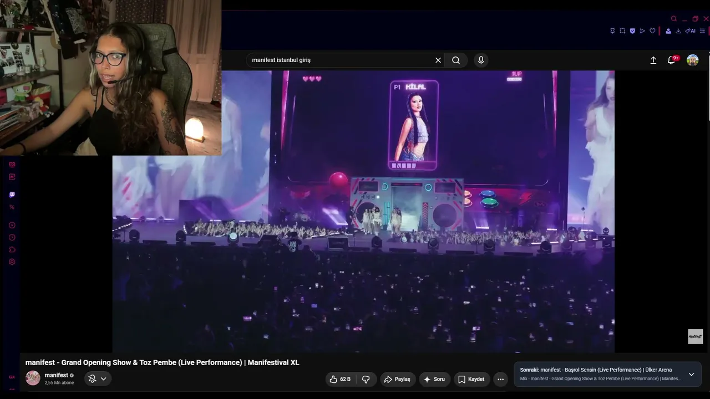Click the Paylaş share button

click(x=398, y=379)
